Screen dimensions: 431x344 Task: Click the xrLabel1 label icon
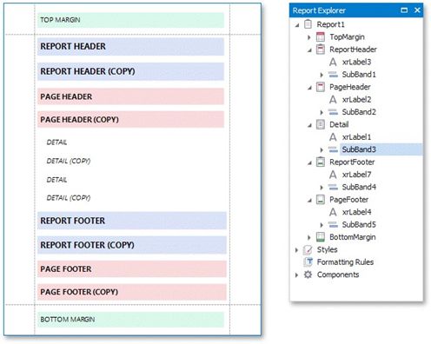point(333,137)
